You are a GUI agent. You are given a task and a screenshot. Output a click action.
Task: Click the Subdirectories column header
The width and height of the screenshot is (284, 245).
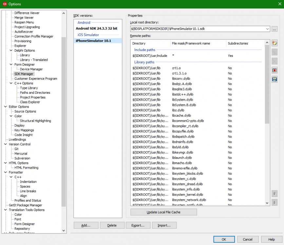point(245,43)
